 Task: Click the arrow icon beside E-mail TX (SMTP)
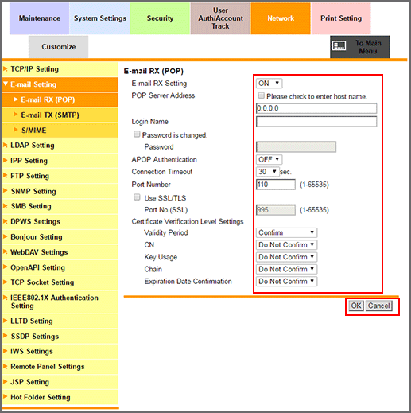(x=16, y=115)
